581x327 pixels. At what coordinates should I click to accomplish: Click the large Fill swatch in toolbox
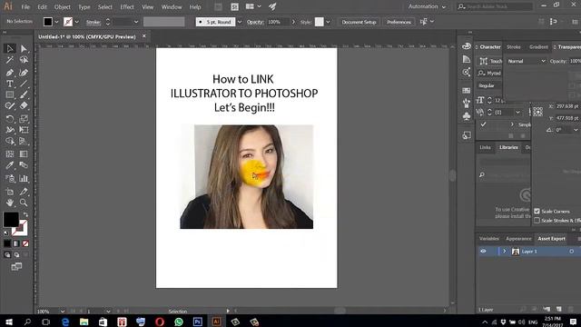click(x=11, y=220)
